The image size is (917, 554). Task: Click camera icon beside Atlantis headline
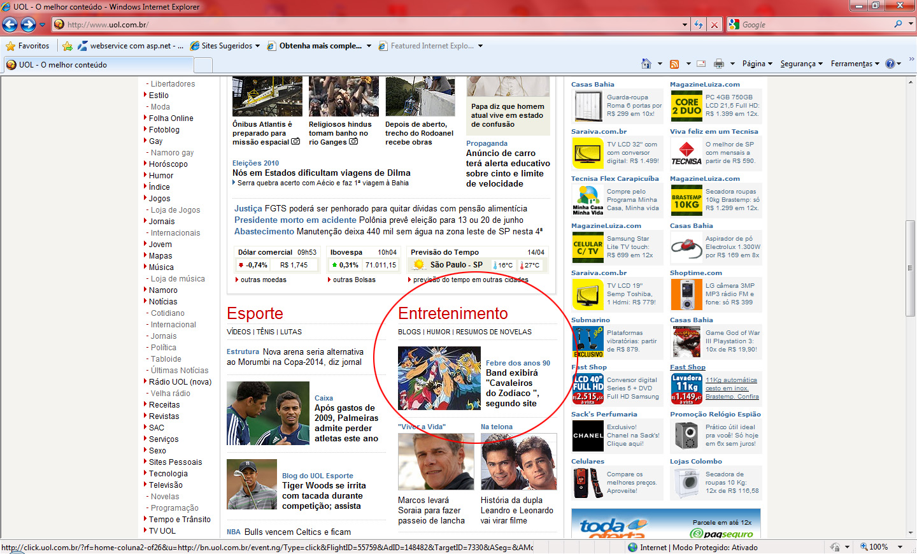(295, 141)
